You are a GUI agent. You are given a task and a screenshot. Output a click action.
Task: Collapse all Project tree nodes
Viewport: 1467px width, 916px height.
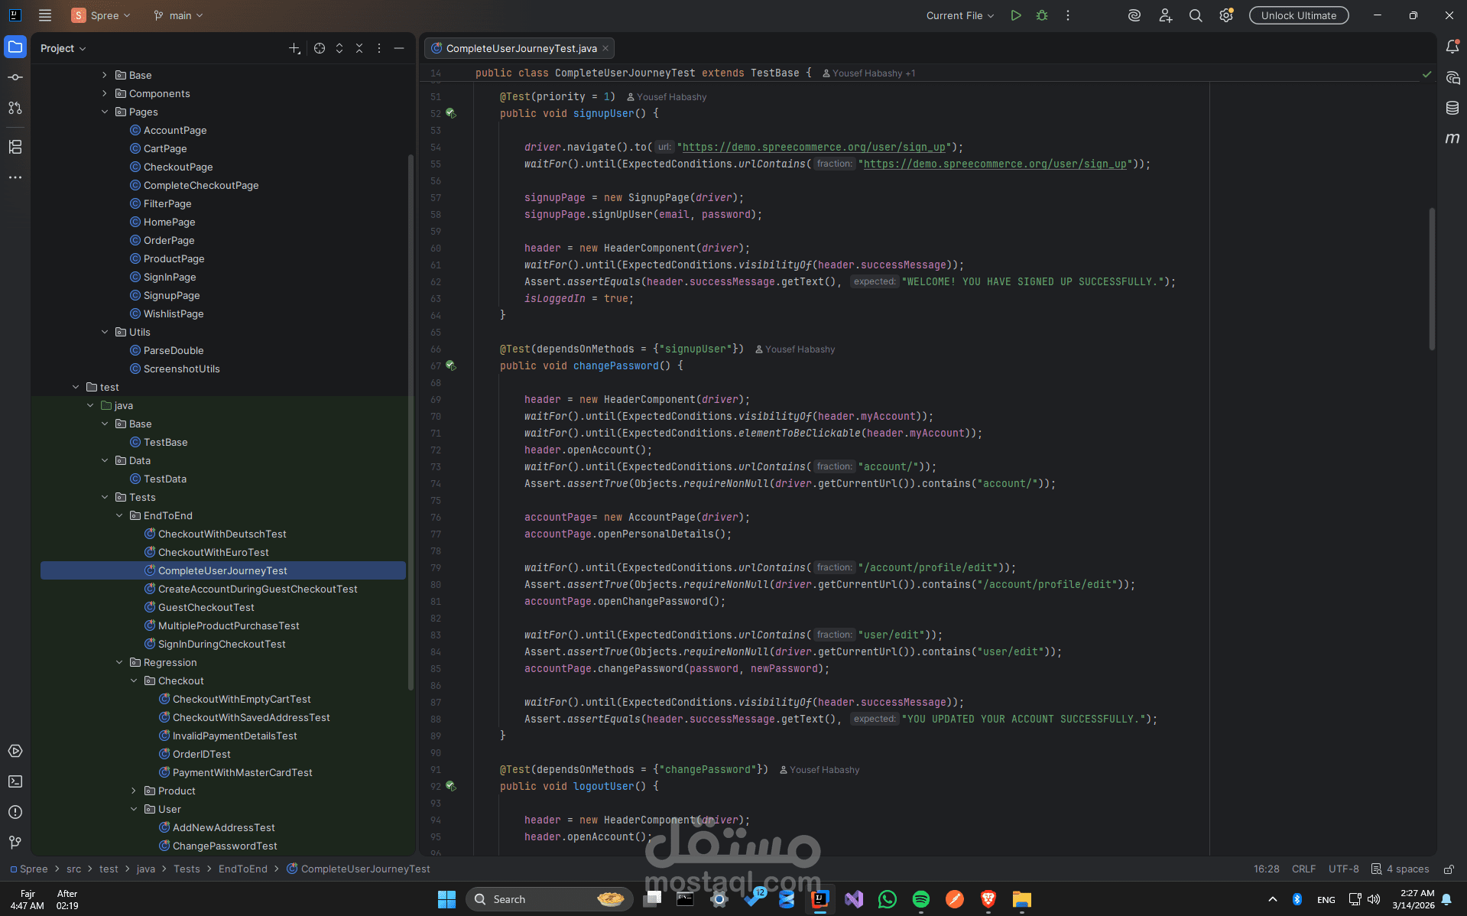tap(359, 48)
